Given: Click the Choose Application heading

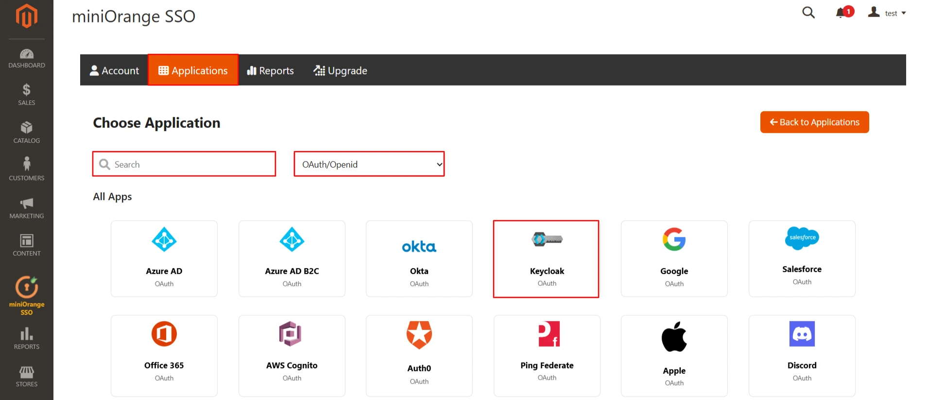Looking at the screenshot, I should pos(156,123).
